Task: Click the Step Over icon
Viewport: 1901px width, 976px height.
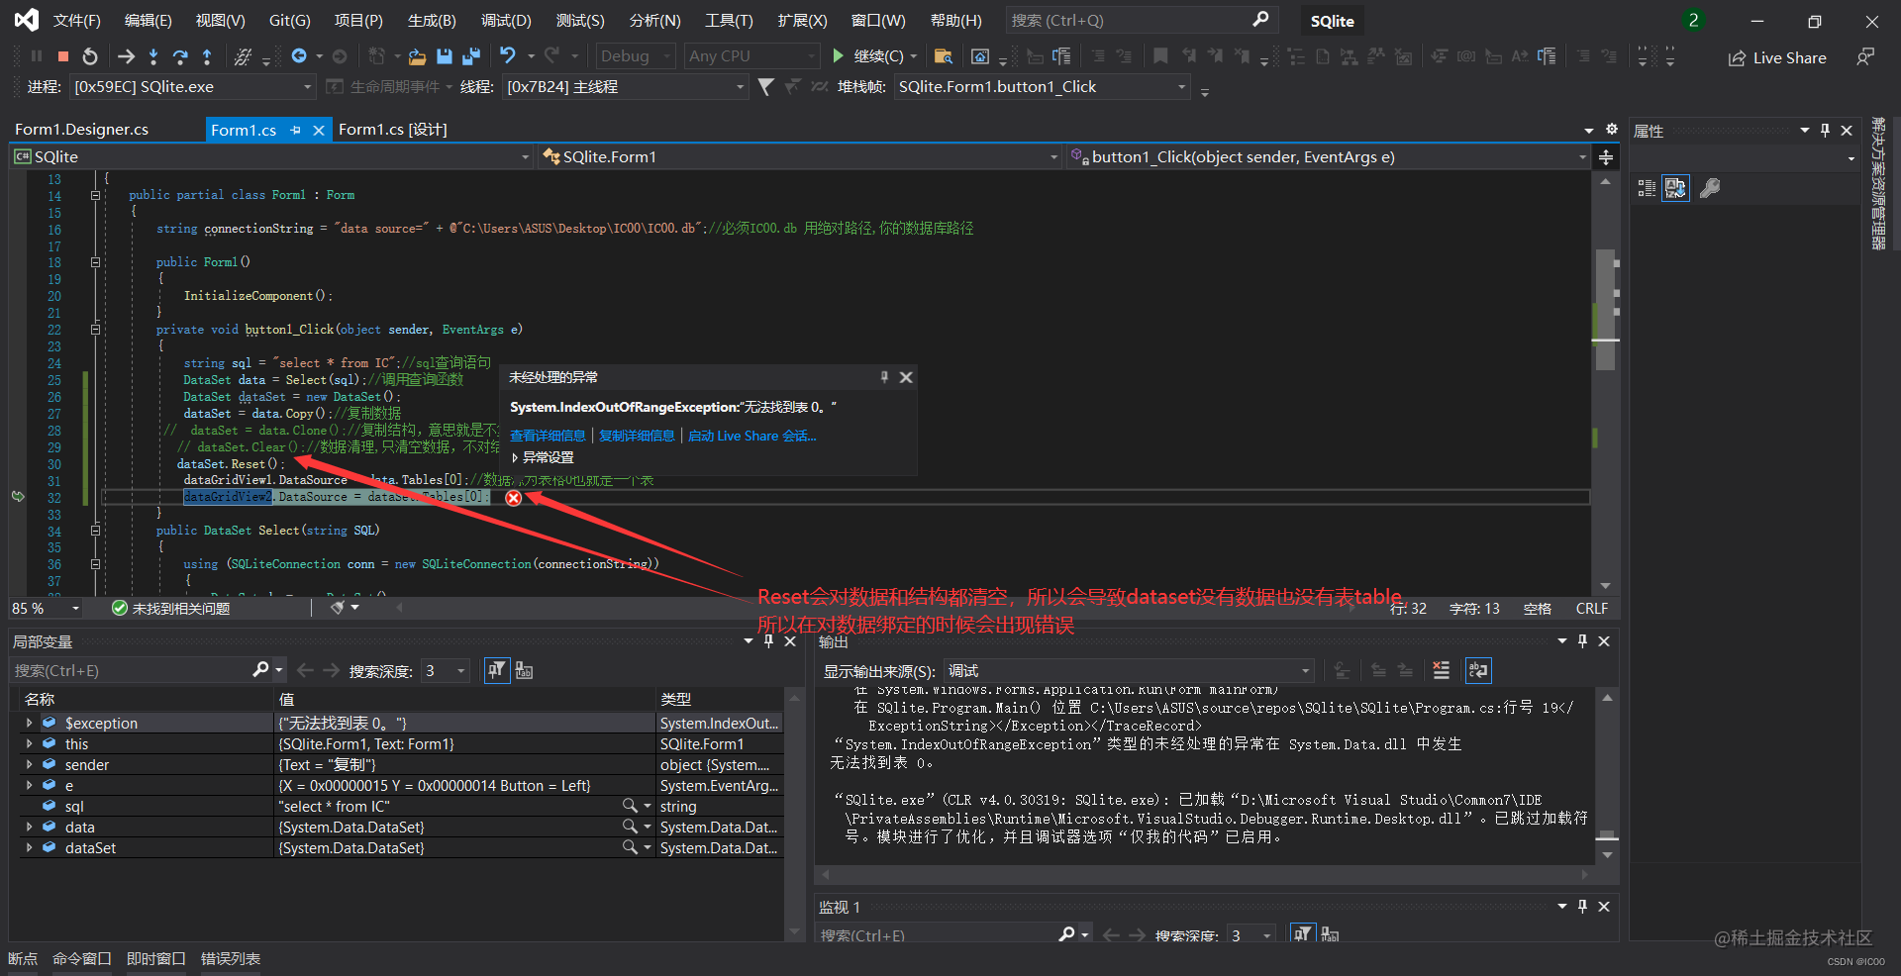Action: (181, 55)
